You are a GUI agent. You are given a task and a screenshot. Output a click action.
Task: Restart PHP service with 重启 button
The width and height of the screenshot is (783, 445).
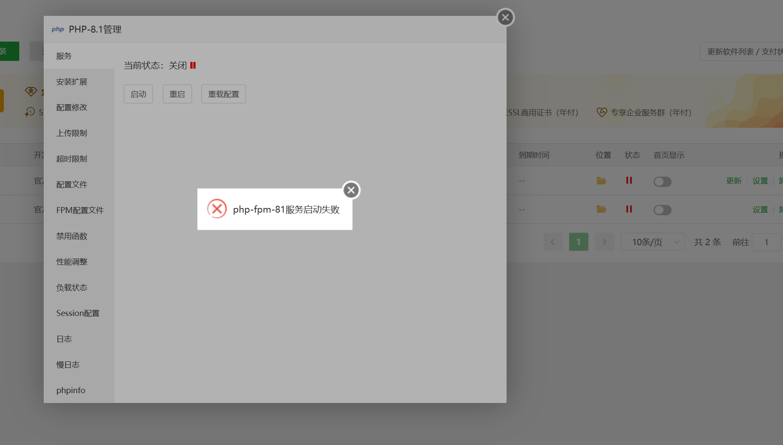[177, 94]
